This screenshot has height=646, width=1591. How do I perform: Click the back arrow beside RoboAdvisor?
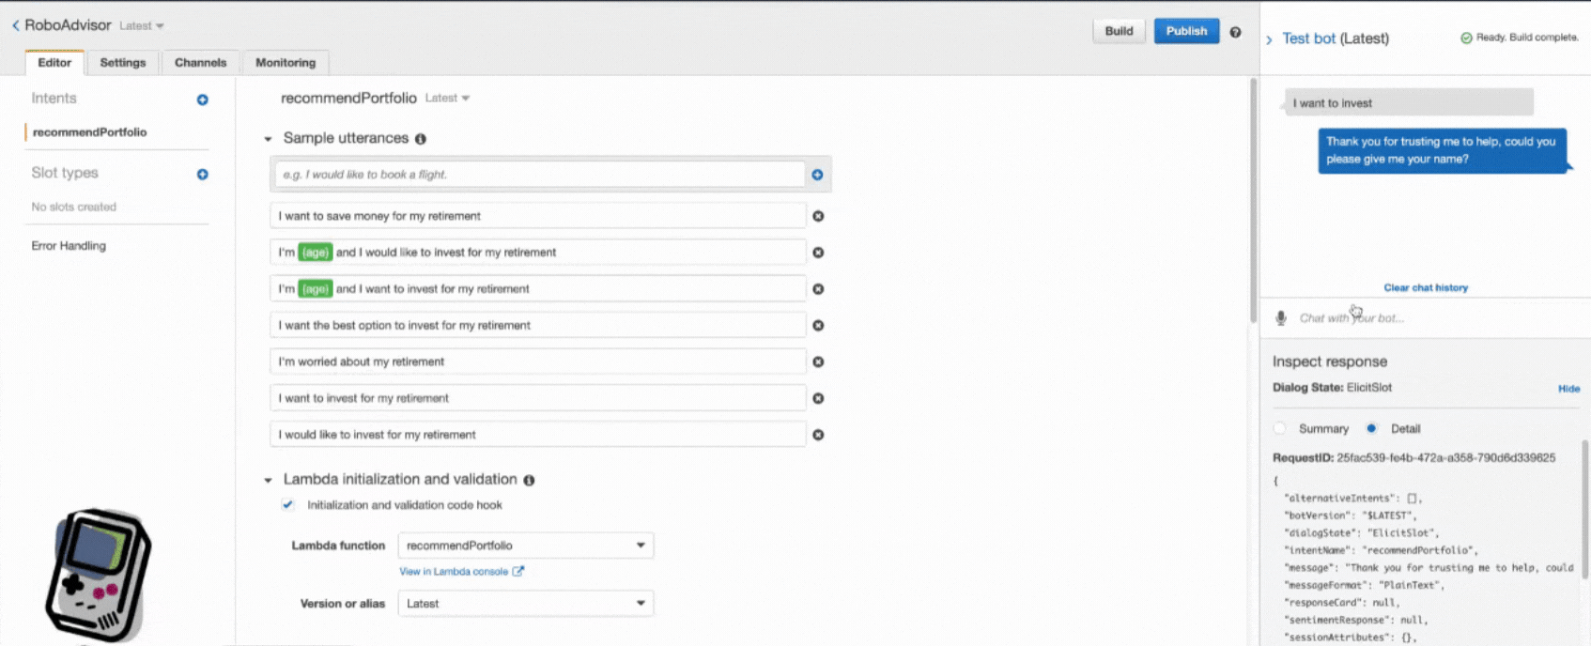point(15,25)
